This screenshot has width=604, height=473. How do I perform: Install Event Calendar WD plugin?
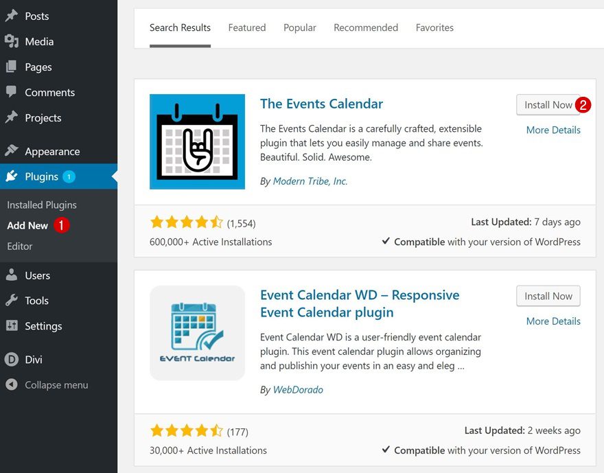(548, 296)
